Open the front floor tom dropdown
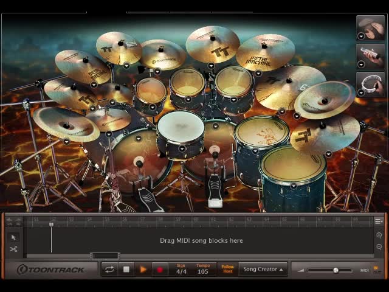This screenshot has height=292, width=389. (x=294, y=186)
